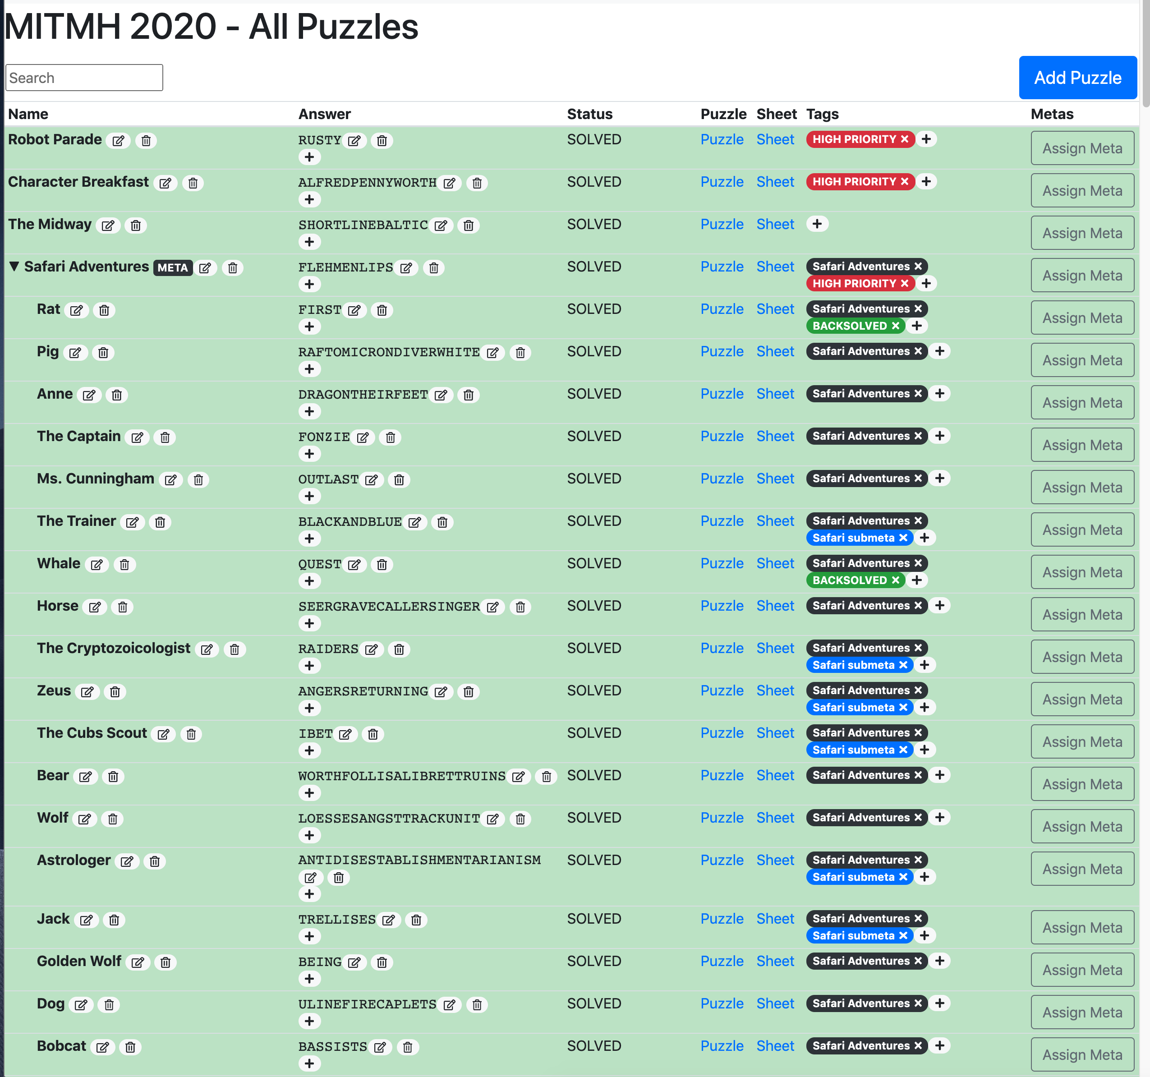Click inside the Search field

click(84, 77)
